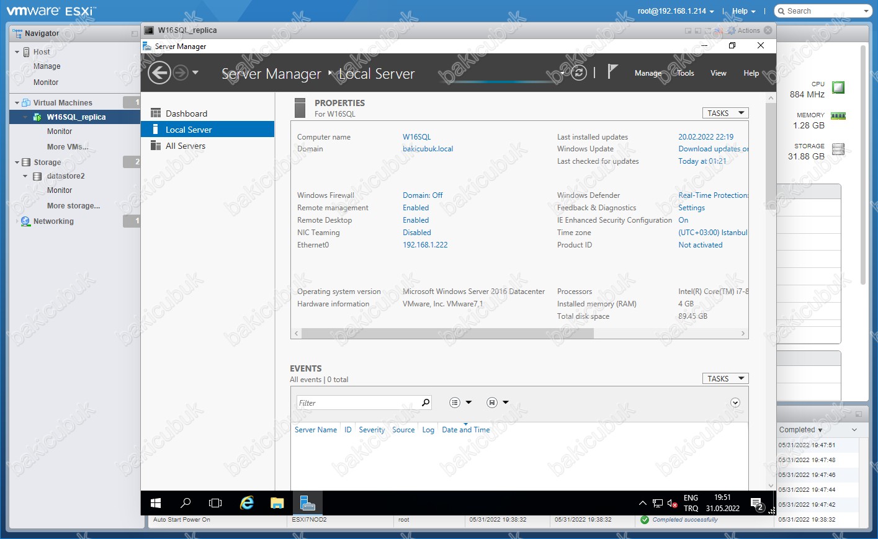Screen dimensions: 878x539
Task: Click 'More VMs...' in the Navigator
Action: pyautogui.click(x=68, y=147)
